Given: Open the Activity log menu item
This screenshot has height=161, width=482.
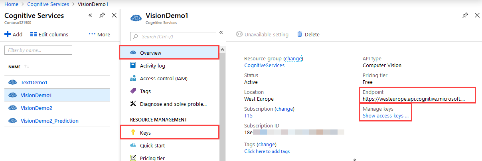Looking at the screenshot, I should click(x=152, y=66).
